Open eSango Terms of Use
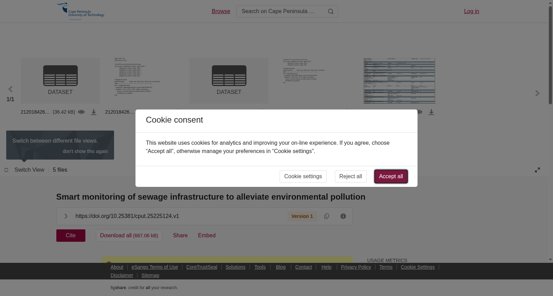Image resolution: width=553 pixels, height=296 pixels. click(x=155, y=267)
